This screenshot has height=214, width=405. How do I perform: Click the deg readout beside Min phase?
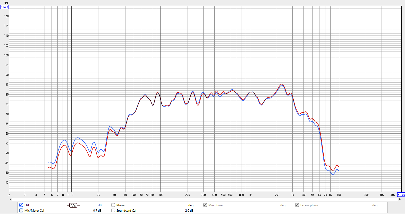point(283,205)
